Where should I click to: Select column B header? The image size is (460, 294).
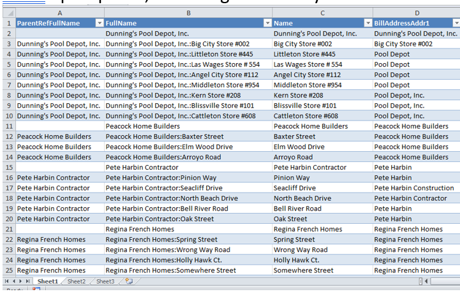(x=188, y=12)
